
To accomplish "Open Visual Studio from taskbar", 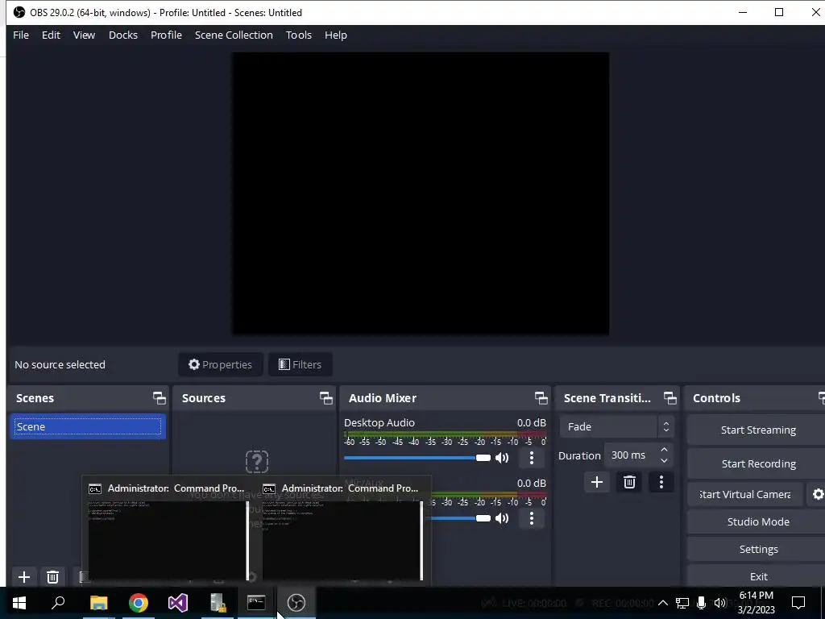I will point(178,603).
